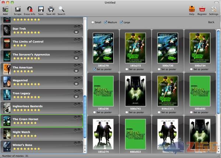This screenshot has width=221, height=158.
Task: Enable the Small size checkbox
Action: (93, 22)
